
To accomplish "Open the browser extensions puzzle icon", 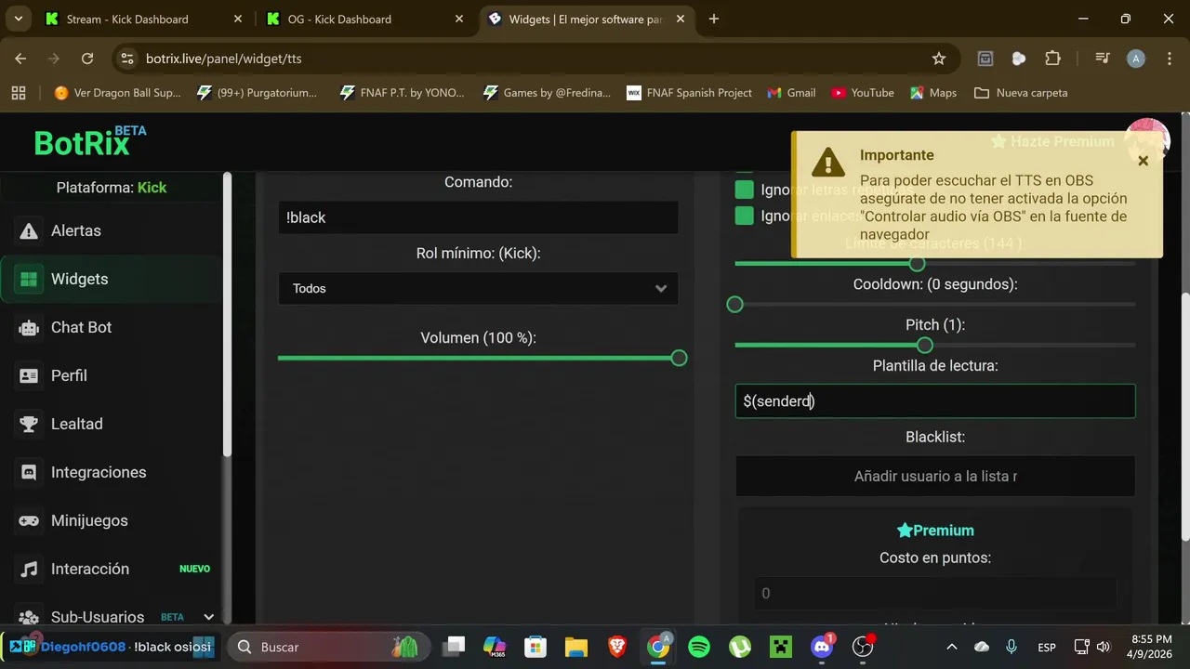I will [x=1052, y=59].
